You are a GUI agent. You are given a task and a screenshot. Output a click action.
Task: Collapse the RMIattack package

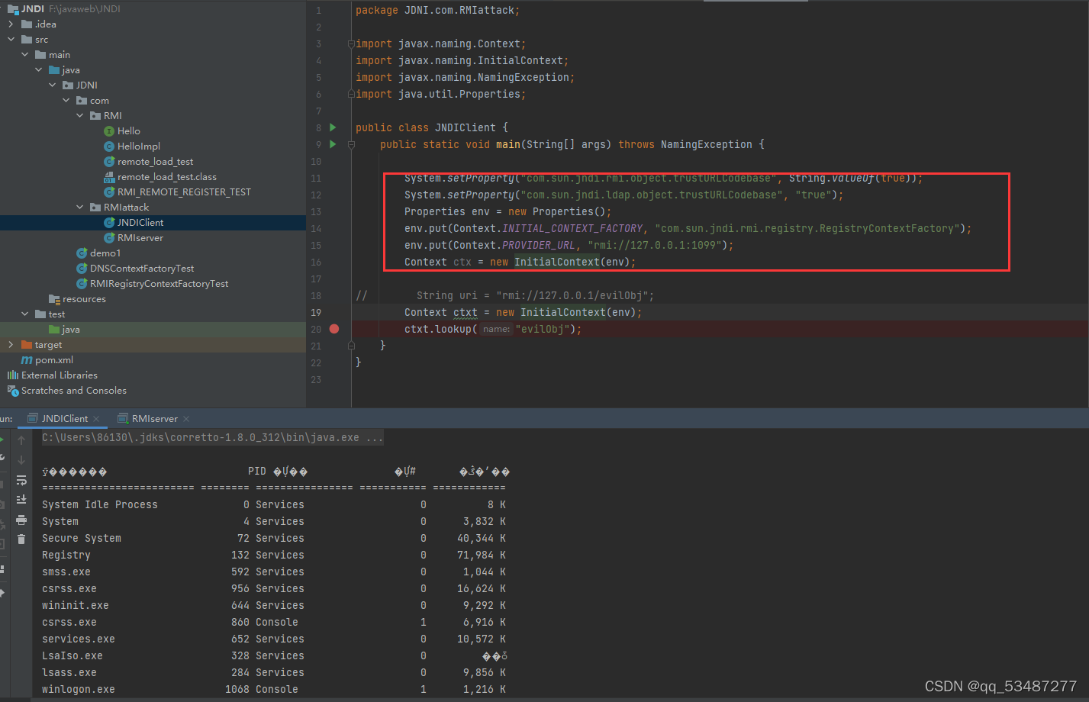(x=80, y=208)
